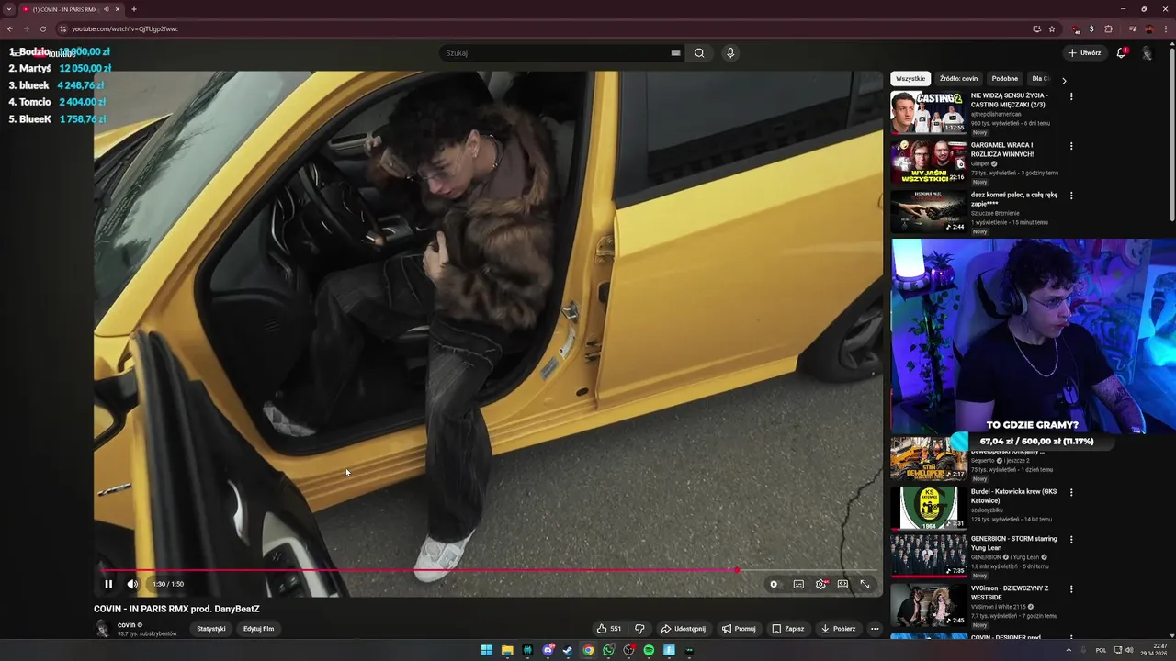This screenshot has height=661, width=1176.
Task: Open the GENER8ION - STORM video title
Action: (1014, 543)
